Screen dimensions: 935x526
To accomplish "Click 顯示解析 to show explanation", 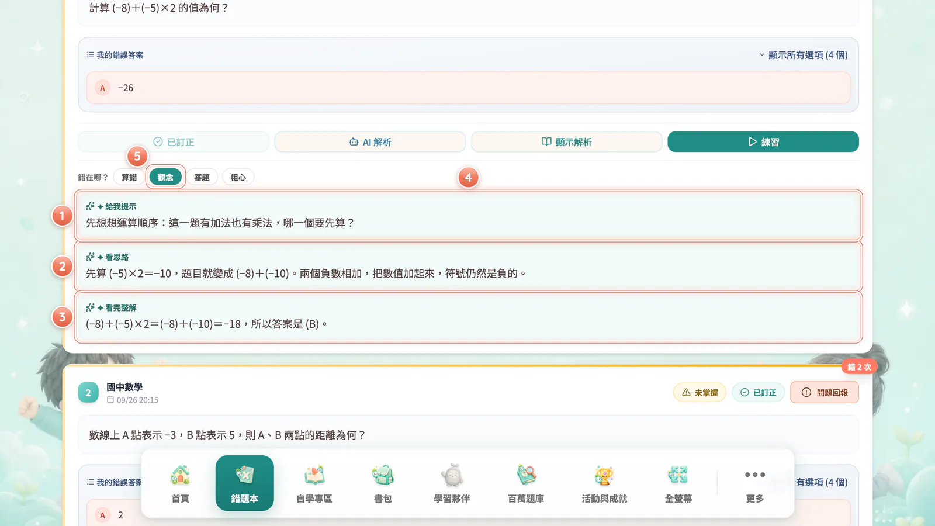I will pyautogui.click(x=566, y=142).
